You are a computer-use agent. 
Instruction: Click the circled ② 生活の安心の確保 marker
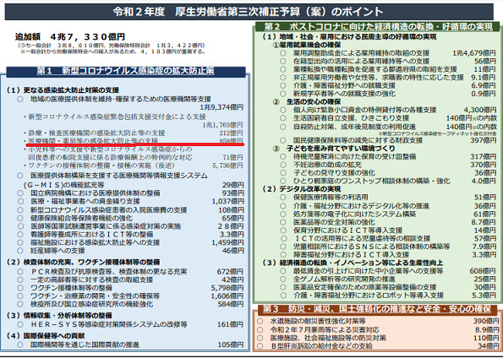(x=276, y=102)
